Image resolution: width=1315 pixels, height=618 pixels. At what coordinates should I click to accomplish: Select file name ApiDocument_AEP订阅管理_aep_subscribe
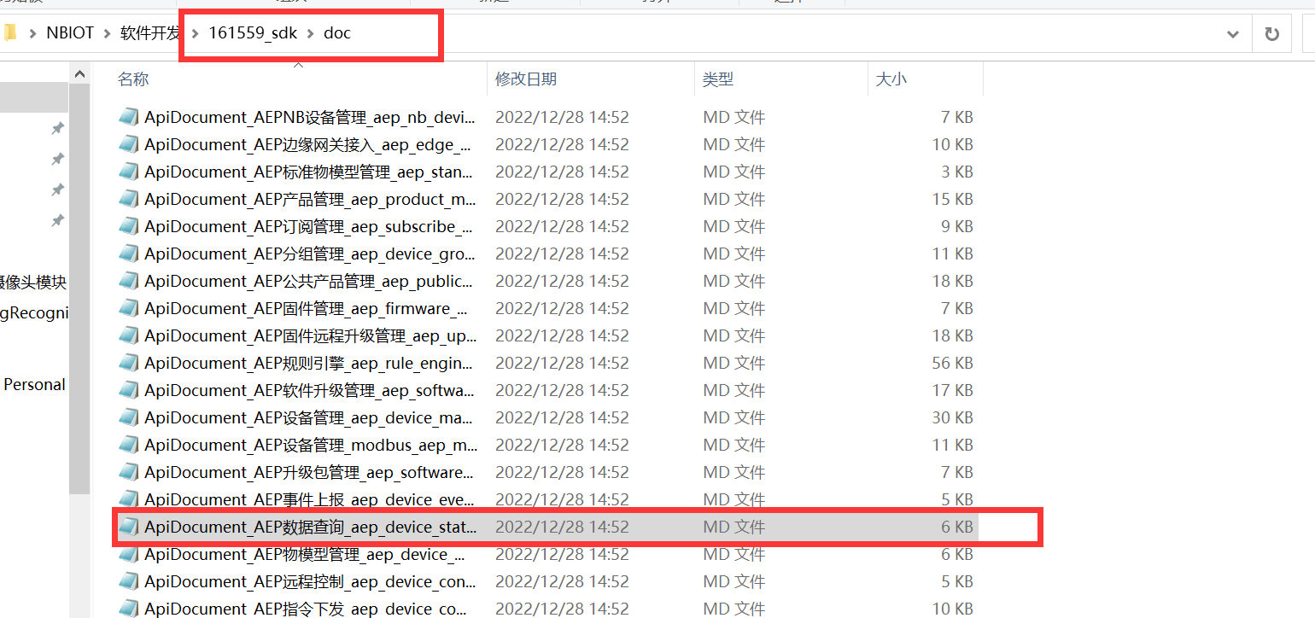(x=308, y=226)
